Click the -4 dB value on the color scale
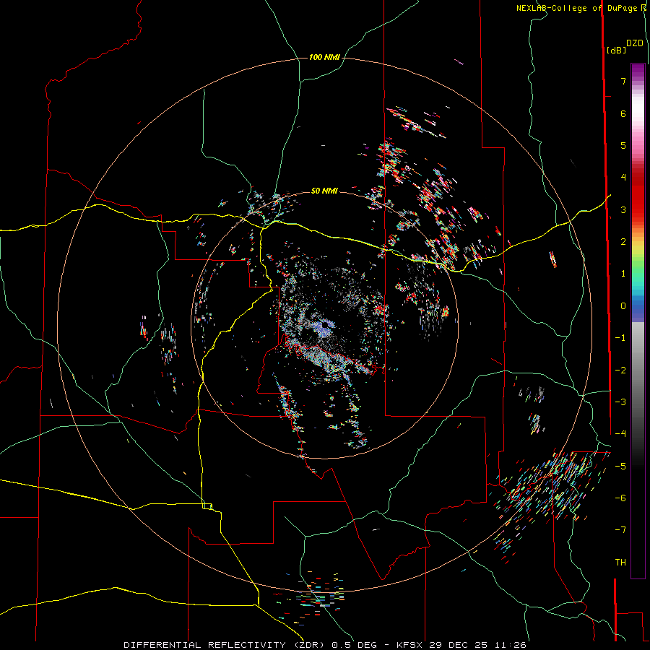Screen dimensions: 650x650 tap(620, 434)
